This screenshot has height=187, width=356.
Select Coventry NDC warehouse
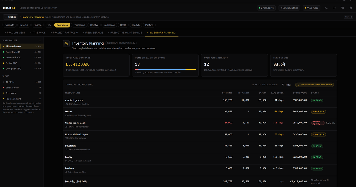22,52
